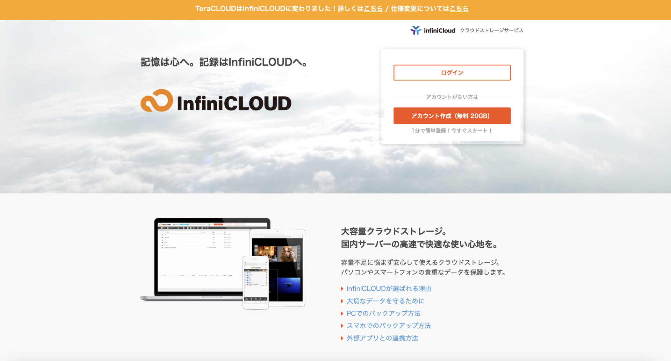Click 記憶は心へ。記録はInfiniCLOUDへ。tagline
The image size is (671, 361).
(x=224, y=62)
